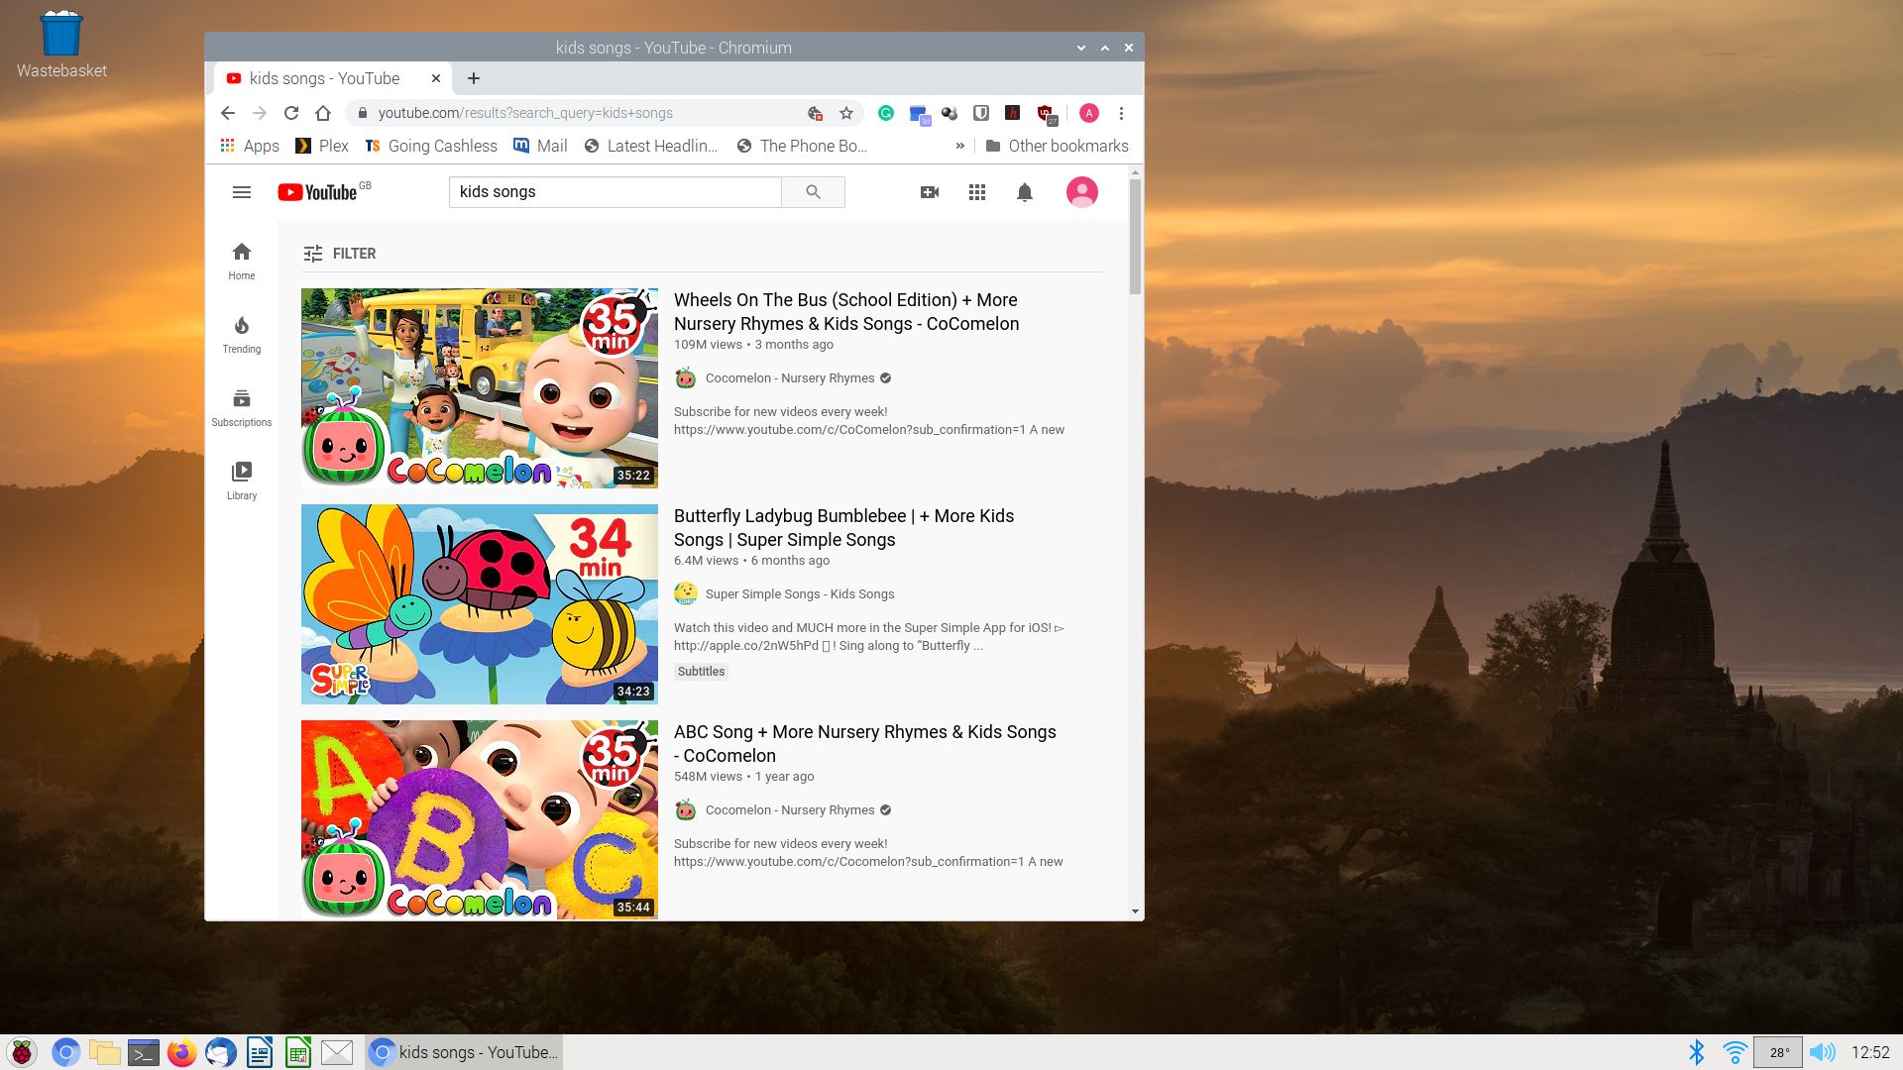Open the create video camera icon

click(929, 192)
